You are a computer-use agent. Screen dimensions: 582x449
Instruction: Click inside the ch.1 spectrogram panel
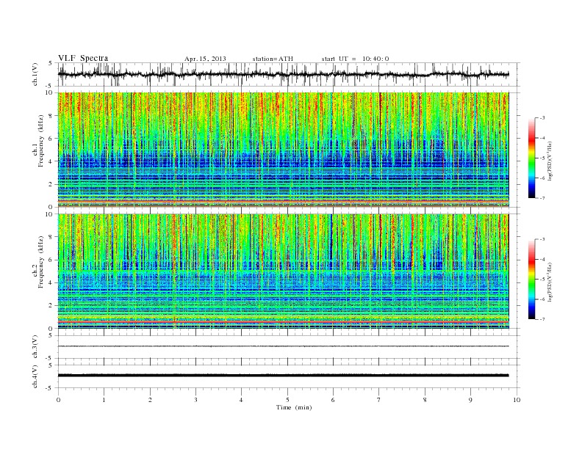tap(284, 150)
